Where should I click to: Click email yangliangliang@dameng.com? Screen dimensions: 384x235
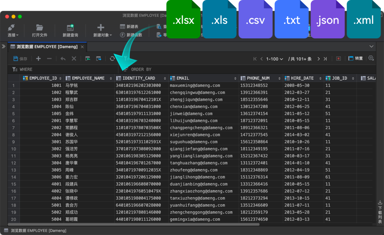201,156
